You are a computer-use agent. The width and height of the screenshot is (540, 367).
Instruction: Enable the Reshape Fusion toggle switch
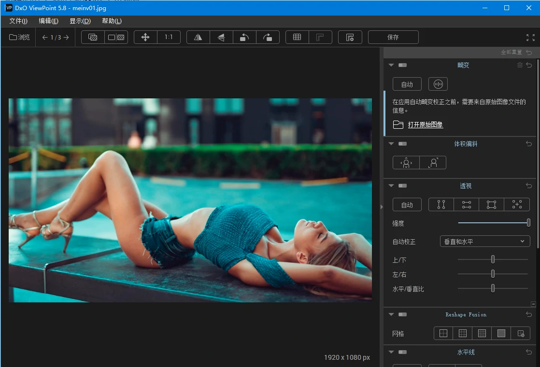point(402,314)
